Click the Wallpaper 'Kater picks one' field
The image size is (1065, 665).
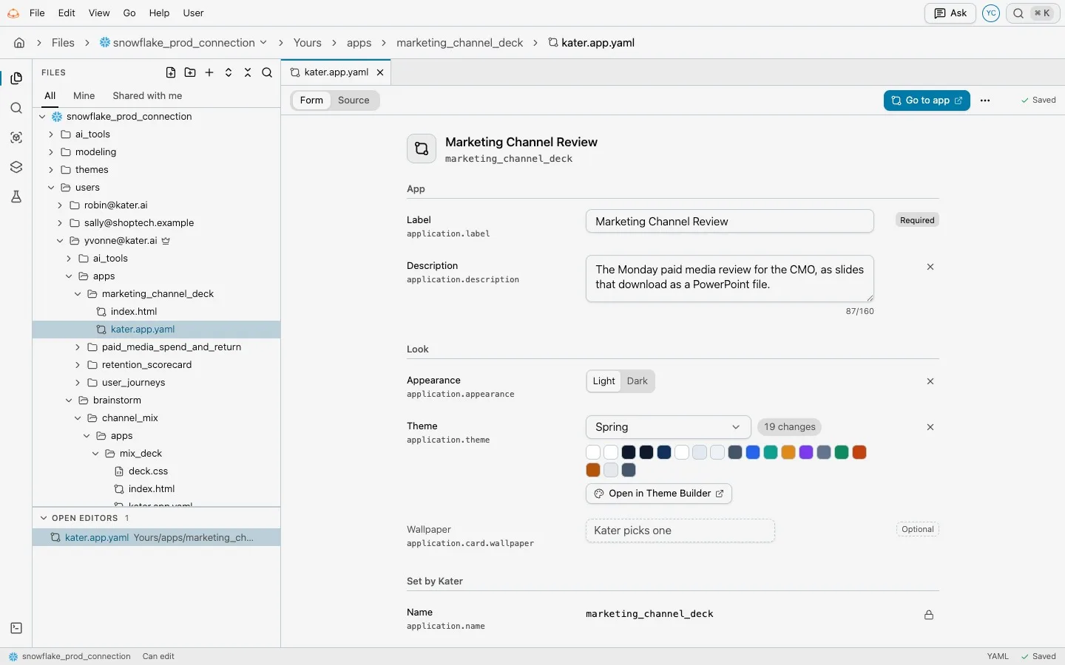[680, 531]
